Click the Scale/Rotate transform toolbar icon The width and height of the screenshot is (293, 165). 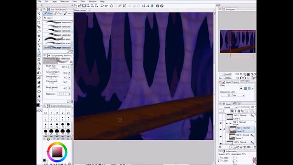(x=124, y=6)
